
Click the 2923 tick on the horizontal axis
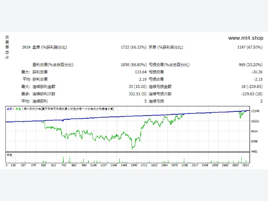pyautogui.click(x=245, y=165)
